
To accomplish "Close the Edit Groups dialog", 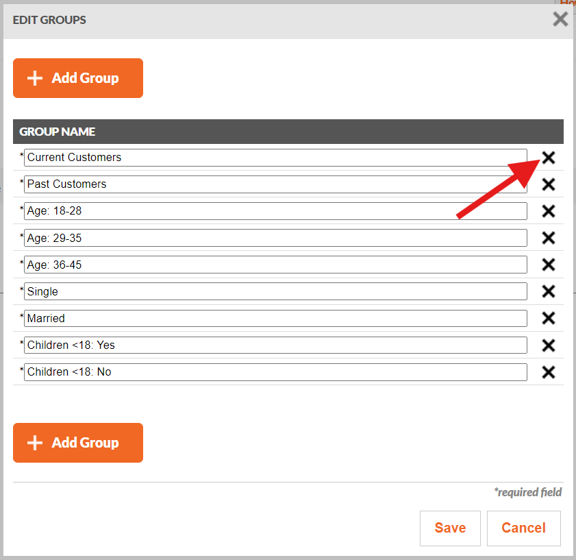I will coord(560,19).
